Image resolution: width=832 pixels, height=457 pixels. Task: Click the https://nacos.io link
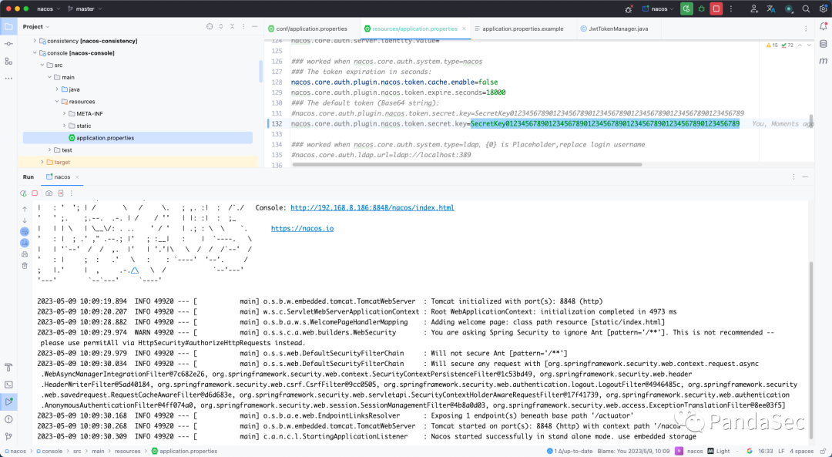point(302,228)
